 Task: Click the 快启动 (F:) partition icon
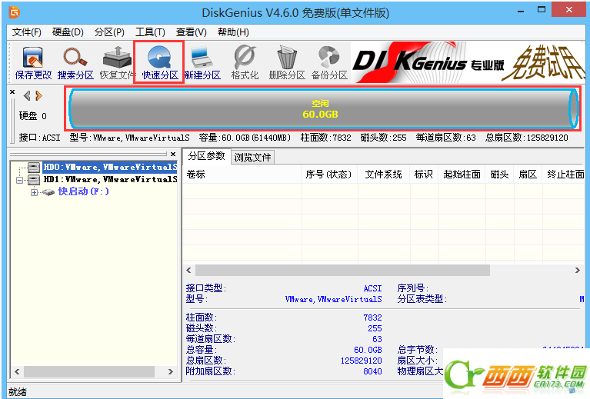click(48, 192)
